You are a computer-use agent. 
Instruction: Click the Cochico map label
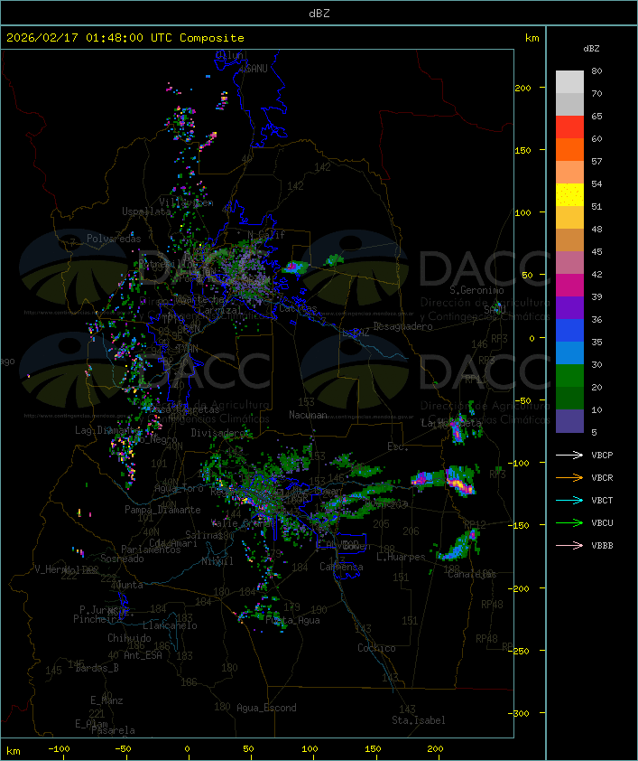coord(376,648)
